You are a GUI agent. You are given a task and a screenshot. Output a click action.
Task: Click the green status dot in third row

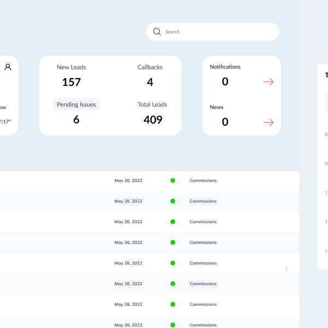click(x=173, y=222)
